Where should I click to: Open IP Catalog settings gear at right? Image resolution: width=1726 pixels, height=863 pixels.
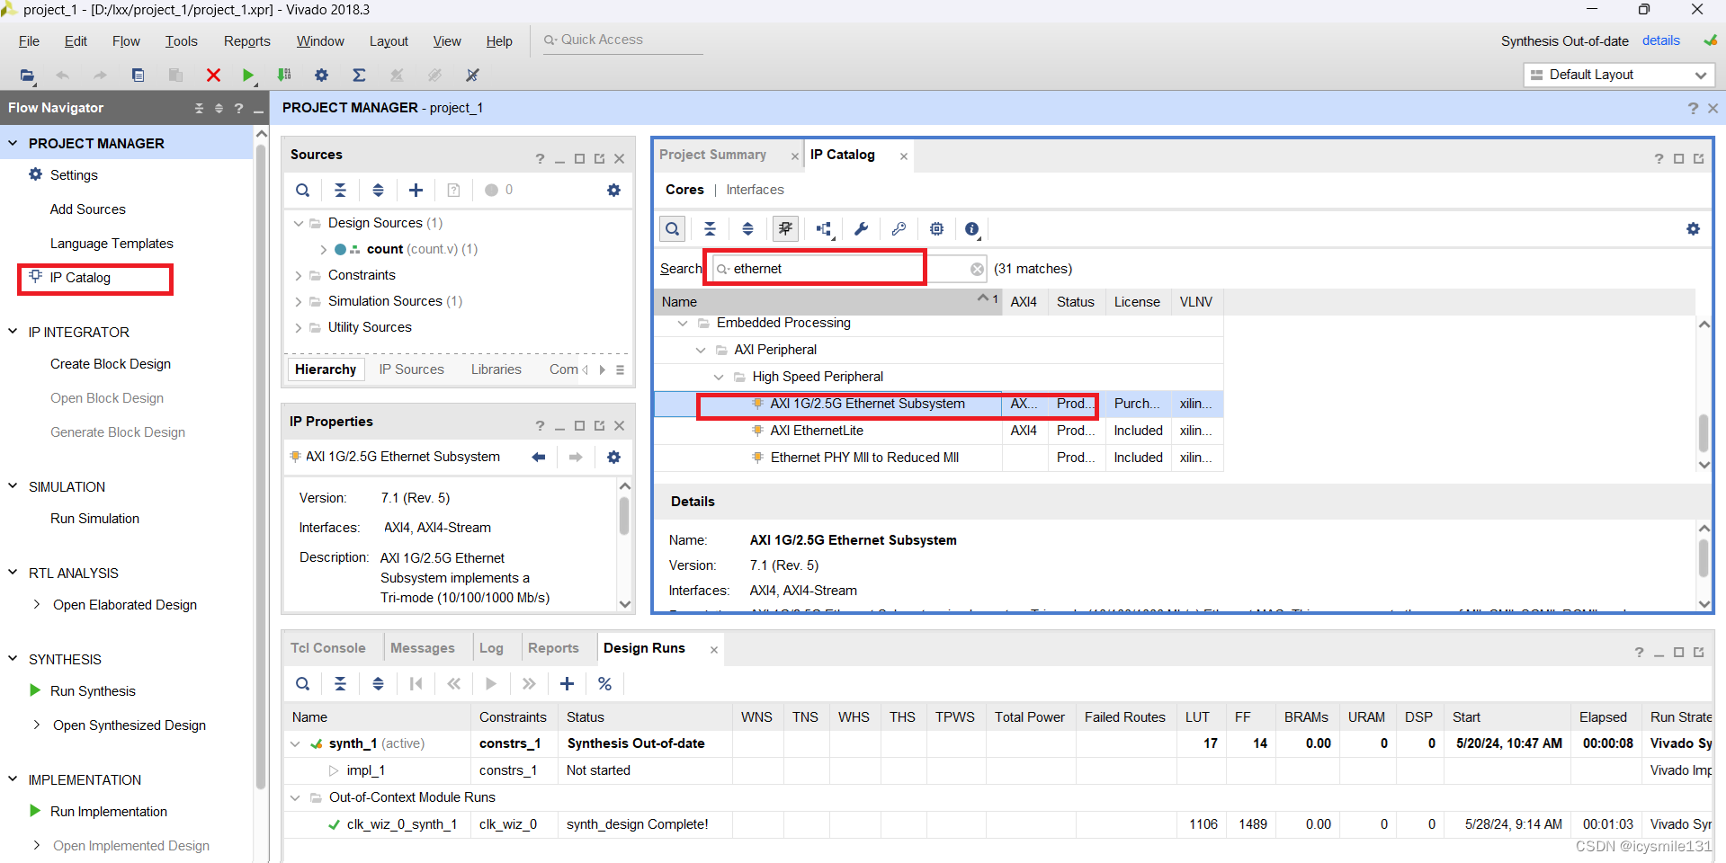pos(1693,229)
